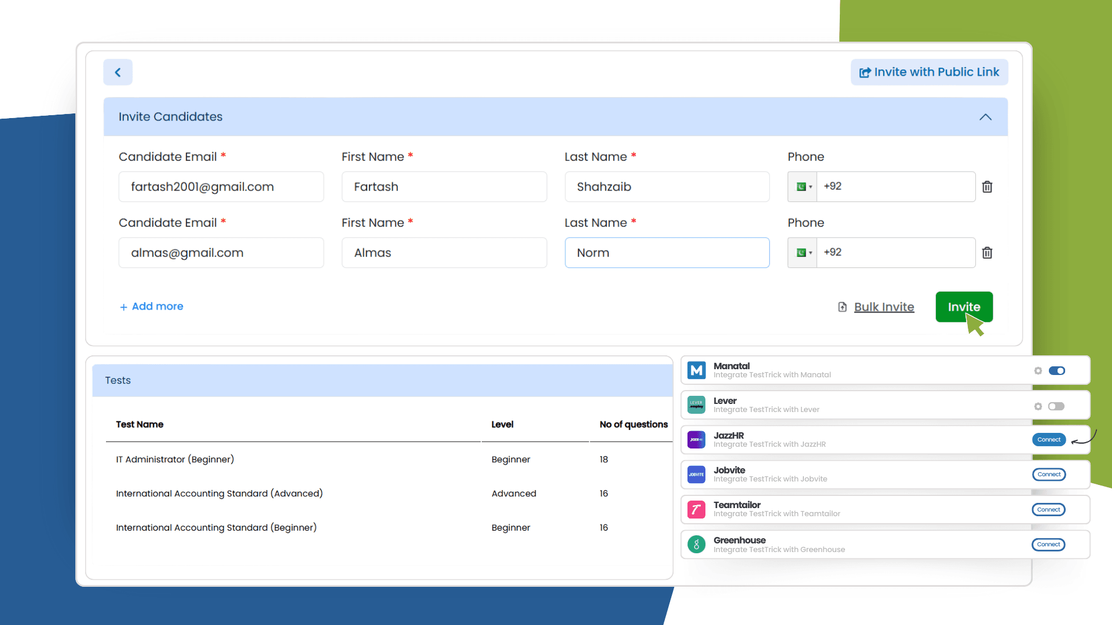The image size is (1112, 625).
Task: Open the country code dropdown for Norm's phone
Action: click(x=802, y=252)
